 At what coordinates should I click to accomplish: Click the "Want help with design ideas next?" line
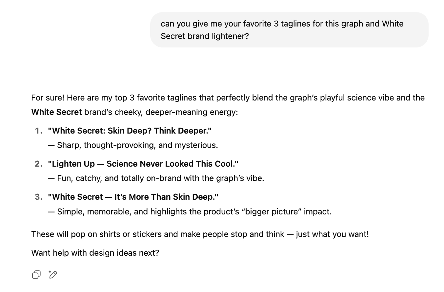(95, 253)
